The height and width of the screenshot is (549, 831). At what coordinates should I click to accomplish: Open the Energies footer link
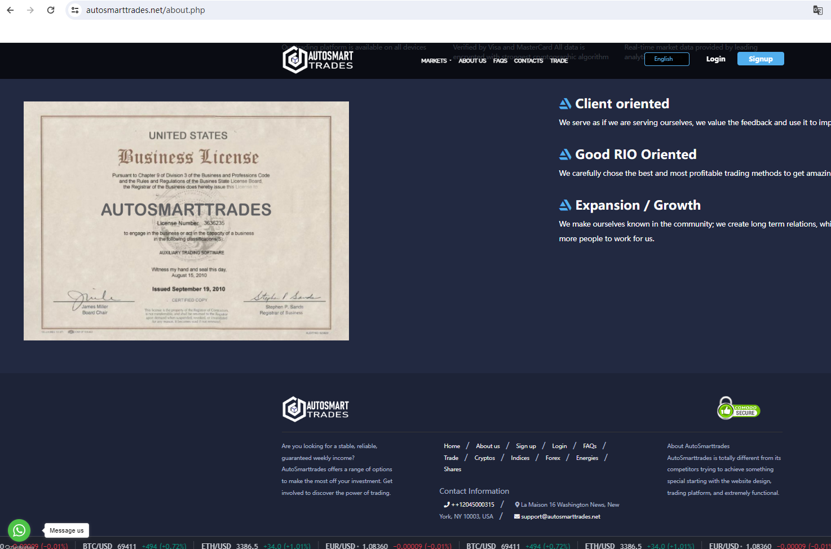click(587, 458)
